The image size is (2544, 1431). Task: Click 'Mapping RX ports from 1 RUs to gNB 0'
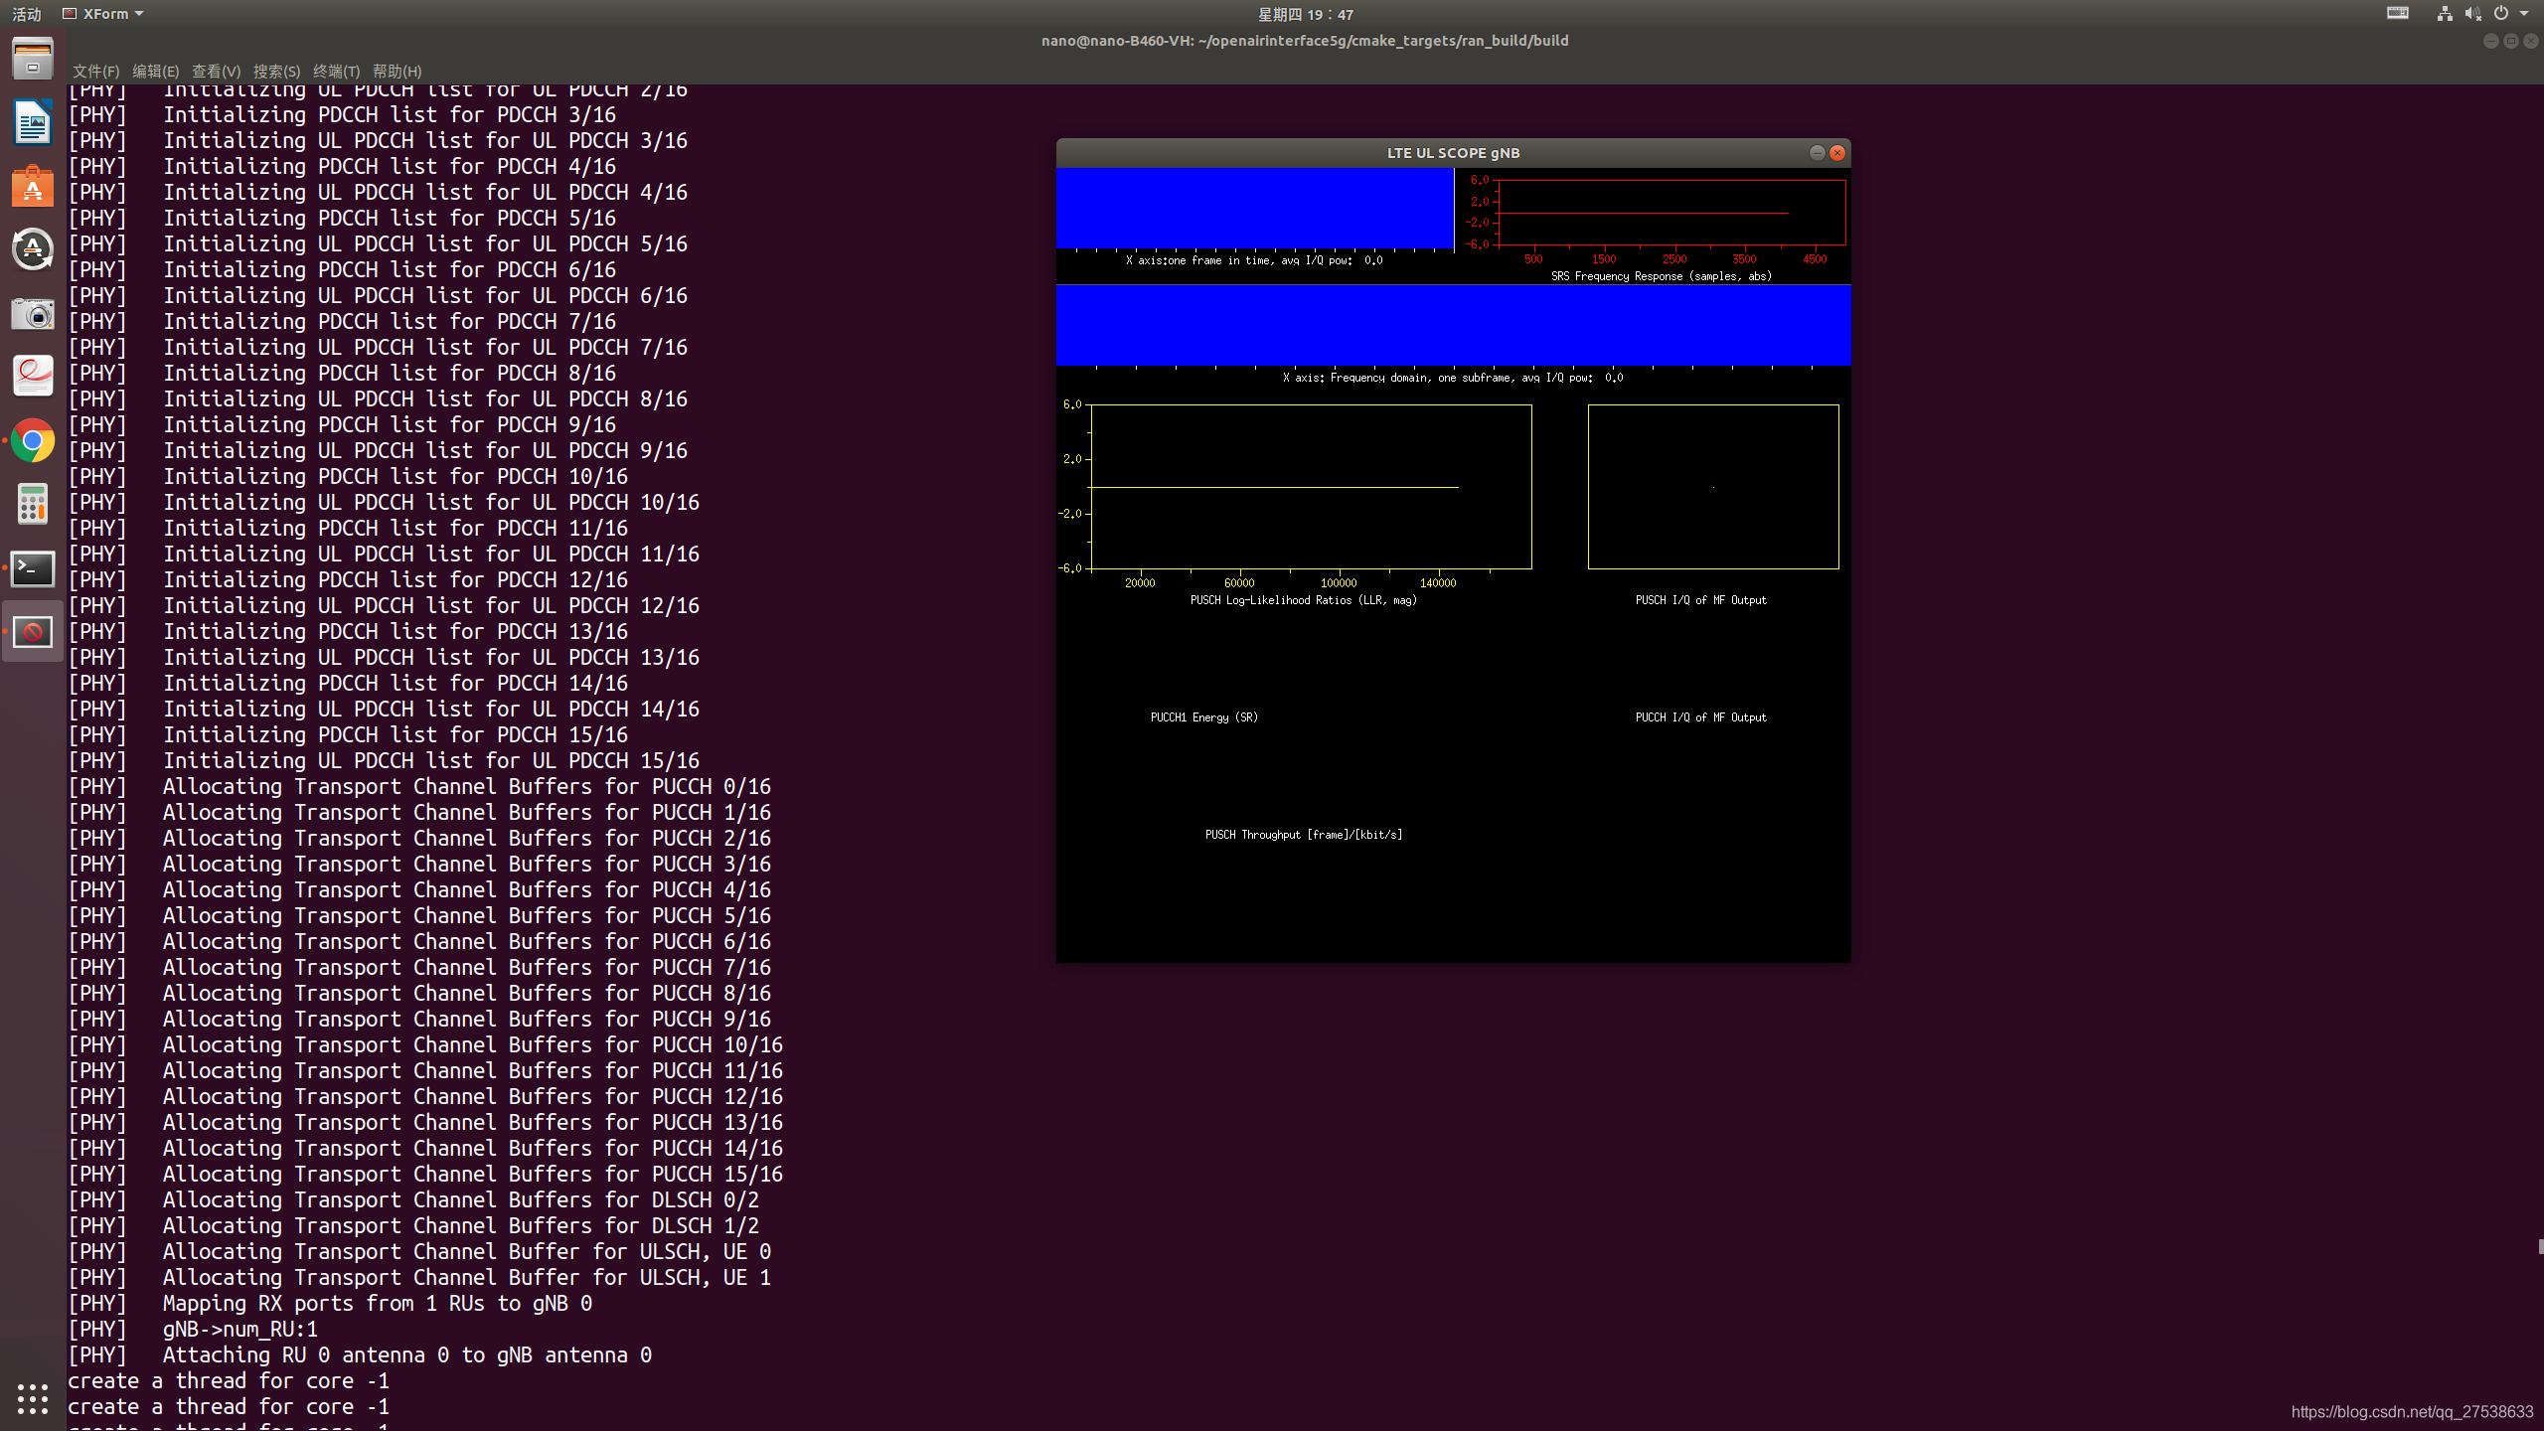(378, 1304)
